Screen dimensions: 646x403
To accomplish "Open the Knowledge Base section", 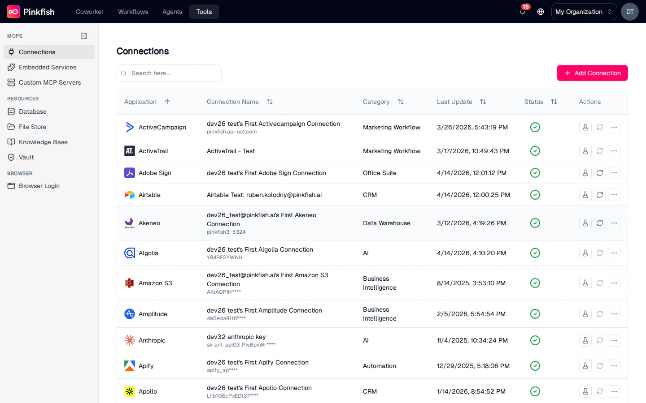I will click(x=43, y=142).
